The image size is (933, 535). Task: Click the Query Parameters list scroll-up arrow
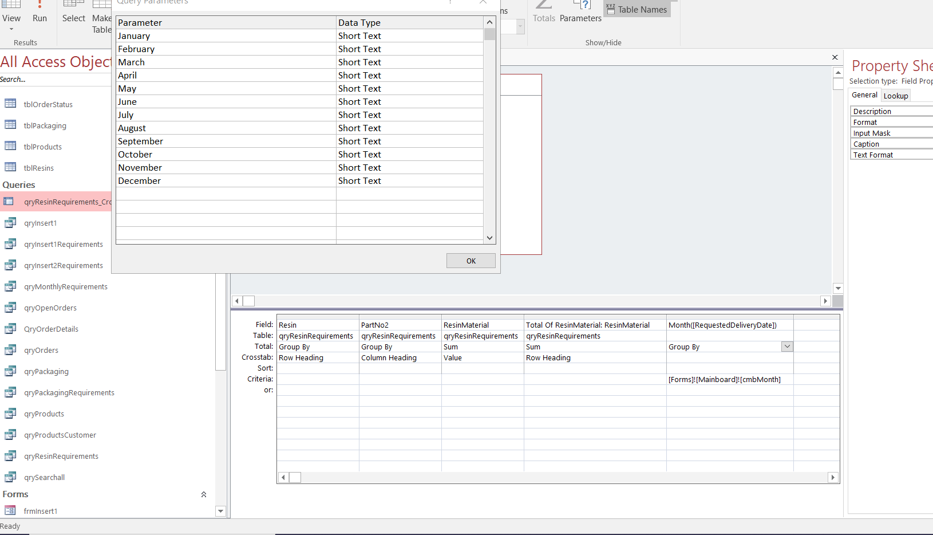(x=489, y=22)
